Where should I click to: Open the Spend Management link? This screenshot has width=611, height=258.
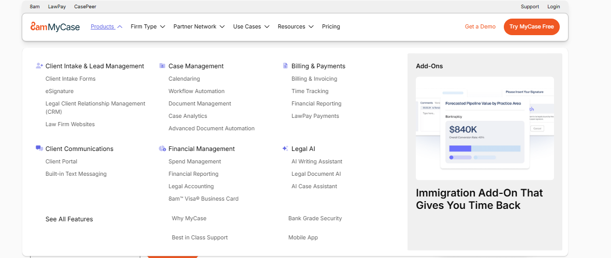(x=195, y=161)
